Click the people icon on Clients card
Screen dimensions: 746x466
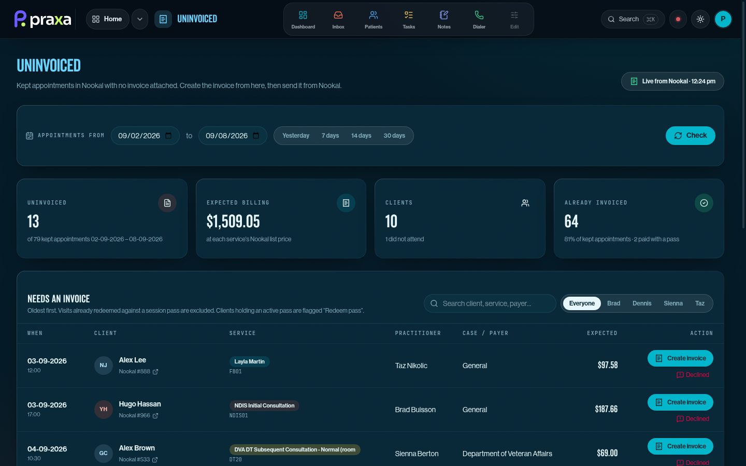(525, 203)
